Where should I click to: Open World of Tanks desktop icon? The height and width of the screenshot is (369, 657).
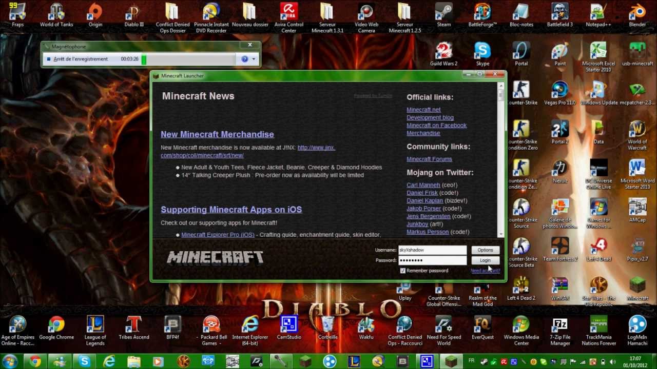[x=56, y=15]
